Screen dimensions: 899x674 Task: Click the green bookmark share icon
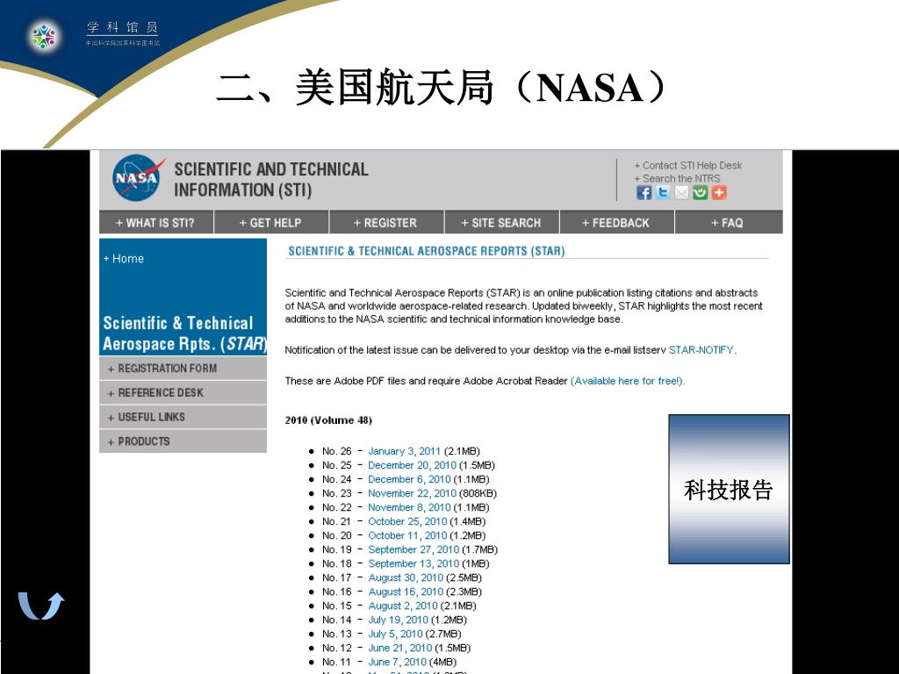[700, 192]
